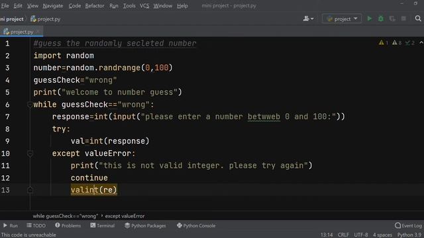424x238 pixels.
Task: Click the continue keyword on line 12
Action: (x=89, y=178)
